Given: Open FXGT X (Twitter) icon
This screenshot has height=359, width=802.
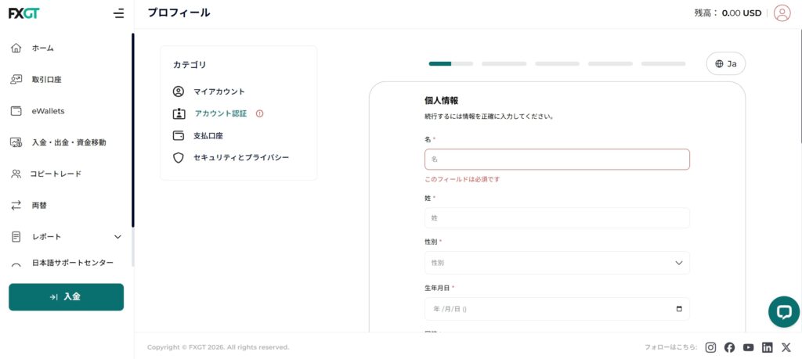Looking at the screenshot, I should tap(786, 347).
